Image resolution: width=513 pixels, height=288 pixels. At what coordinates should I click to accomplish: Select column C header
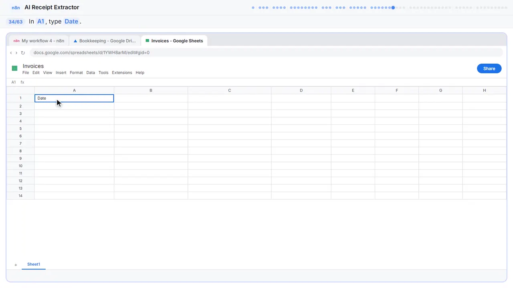(229, 90)
